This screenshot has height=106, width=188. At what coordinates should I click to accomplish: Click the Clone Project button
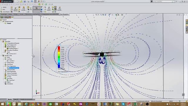[x=5, y=12]
